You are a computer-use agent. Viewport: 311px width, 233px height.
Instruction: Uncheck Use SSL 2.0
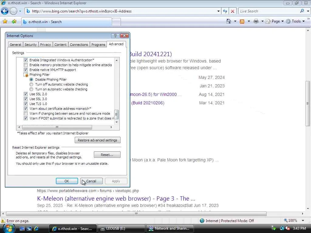coord(26,94)
